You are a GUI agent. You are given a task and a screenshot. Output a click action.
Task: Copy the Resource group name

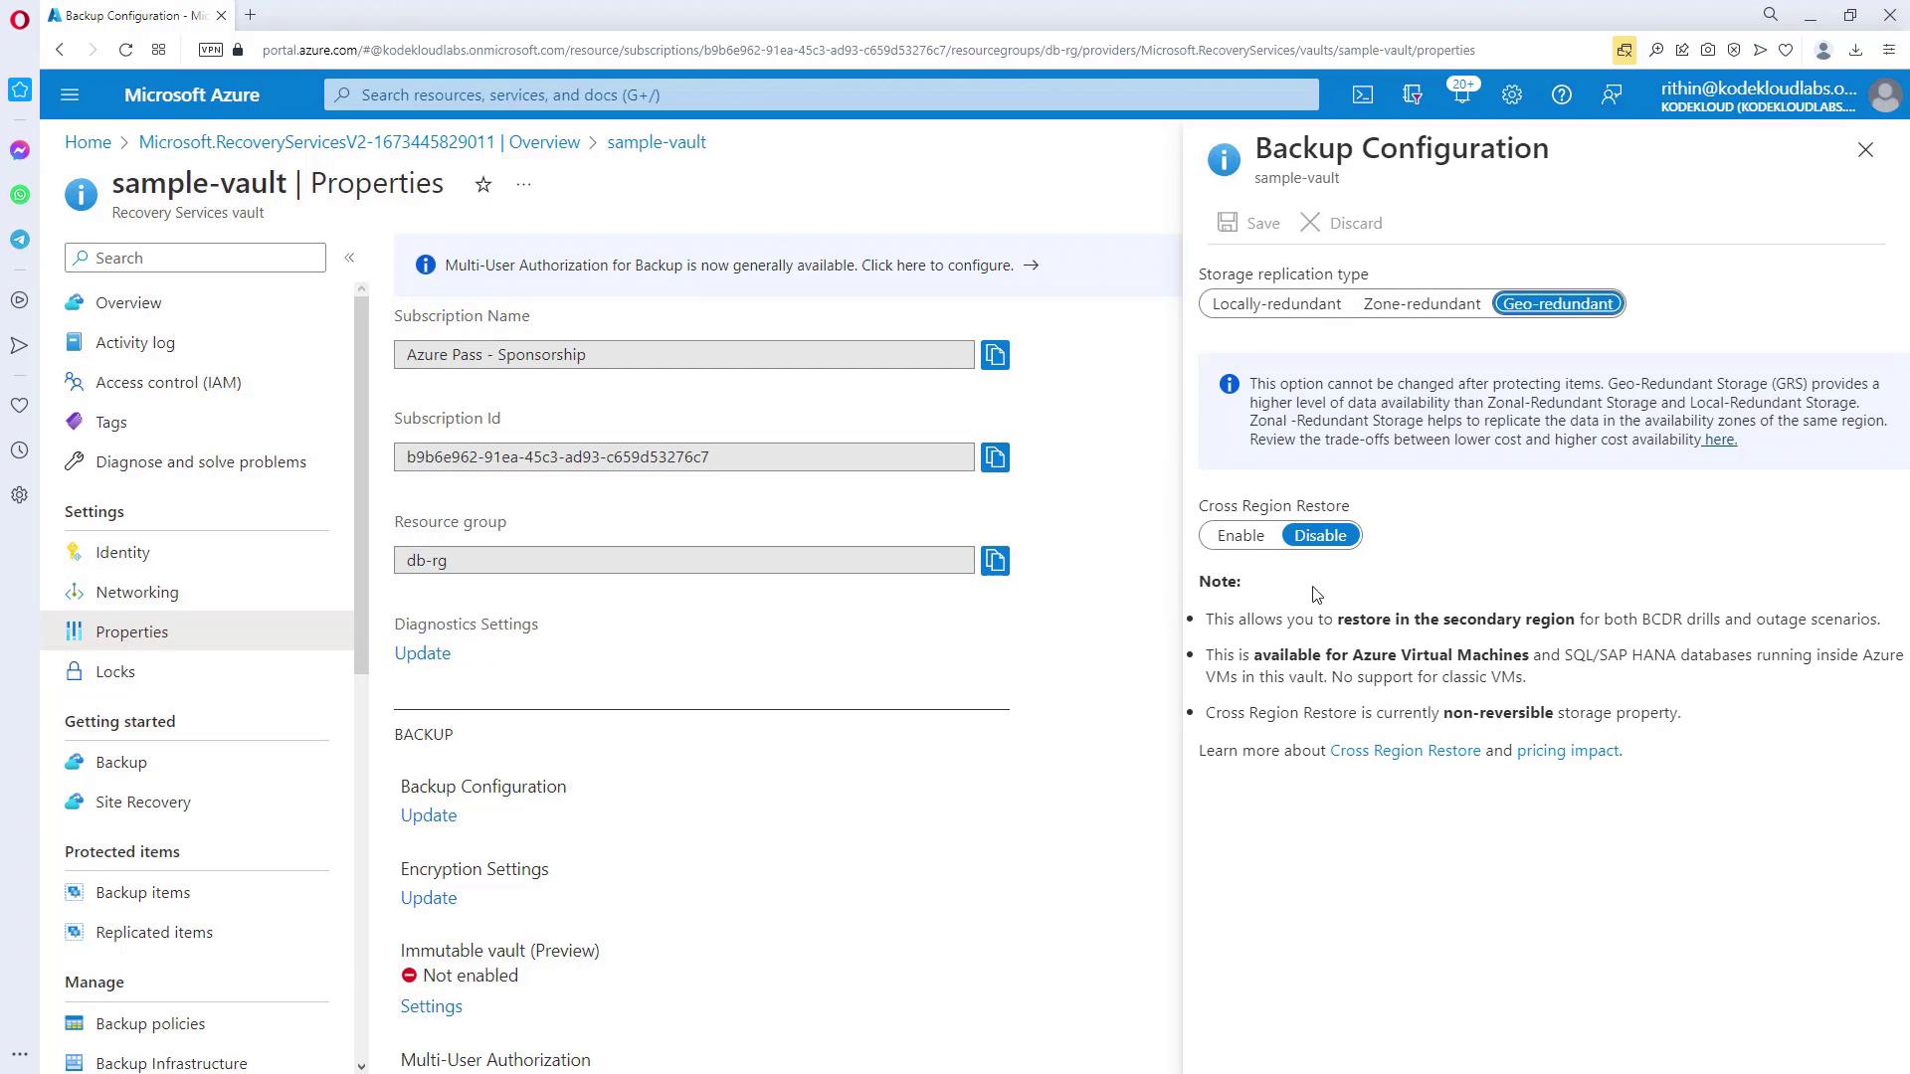click(x=995, y=560)
